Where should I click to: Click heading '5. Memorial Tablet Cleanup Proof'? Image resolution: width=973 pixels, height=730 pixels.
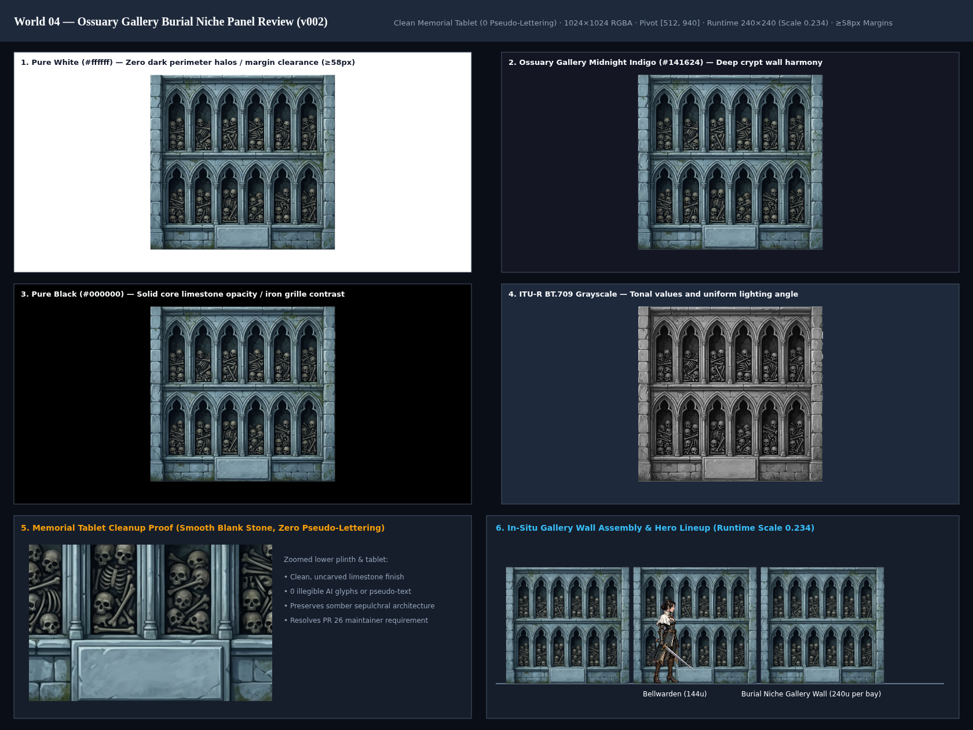tap(203, 528)
